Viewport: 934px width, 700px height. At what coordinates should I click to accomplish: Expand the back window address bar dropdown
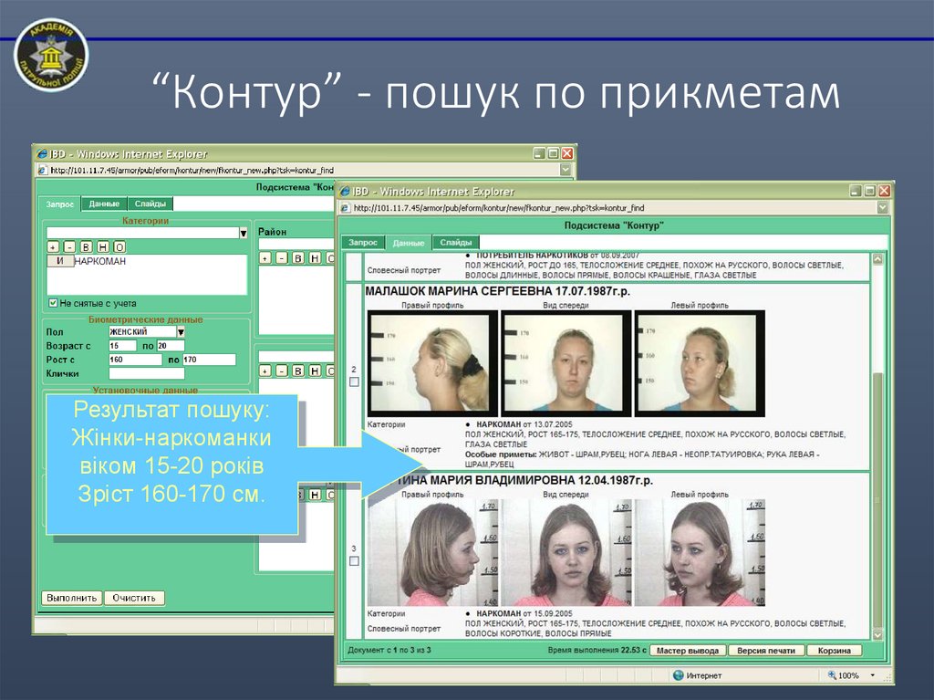point(566,170)
